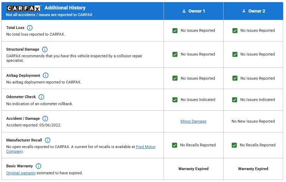Click Owner 1 Total Loss green checkmark
The image size is (286, 182).
[x=175, y=30]
